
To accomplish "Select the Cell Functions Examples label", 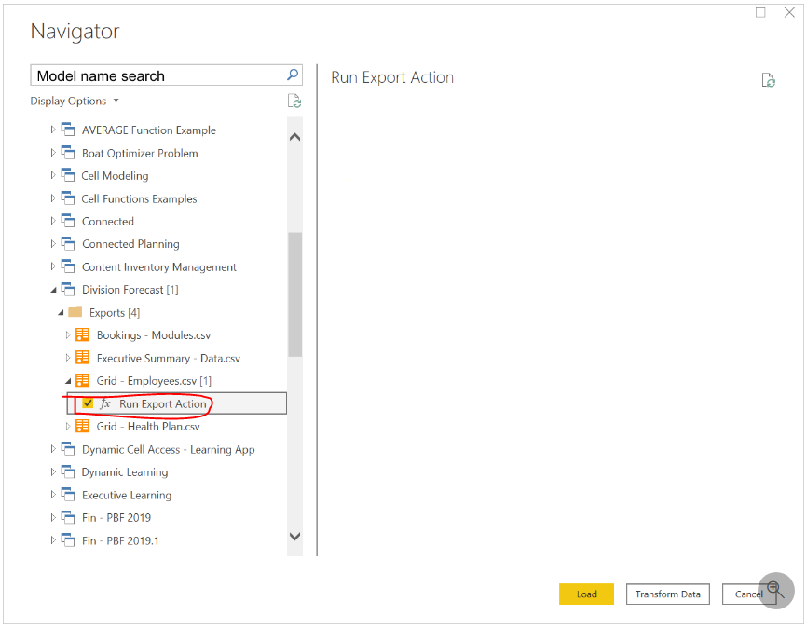I will point(139,198).
